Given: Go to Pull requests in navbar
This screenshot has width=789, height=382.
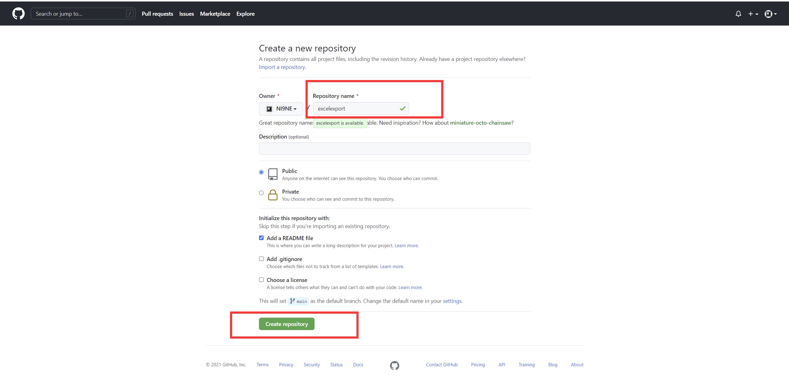Looking at the screenshot, I should 157,14.
